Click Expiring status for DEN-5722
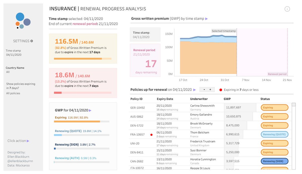 275,126
